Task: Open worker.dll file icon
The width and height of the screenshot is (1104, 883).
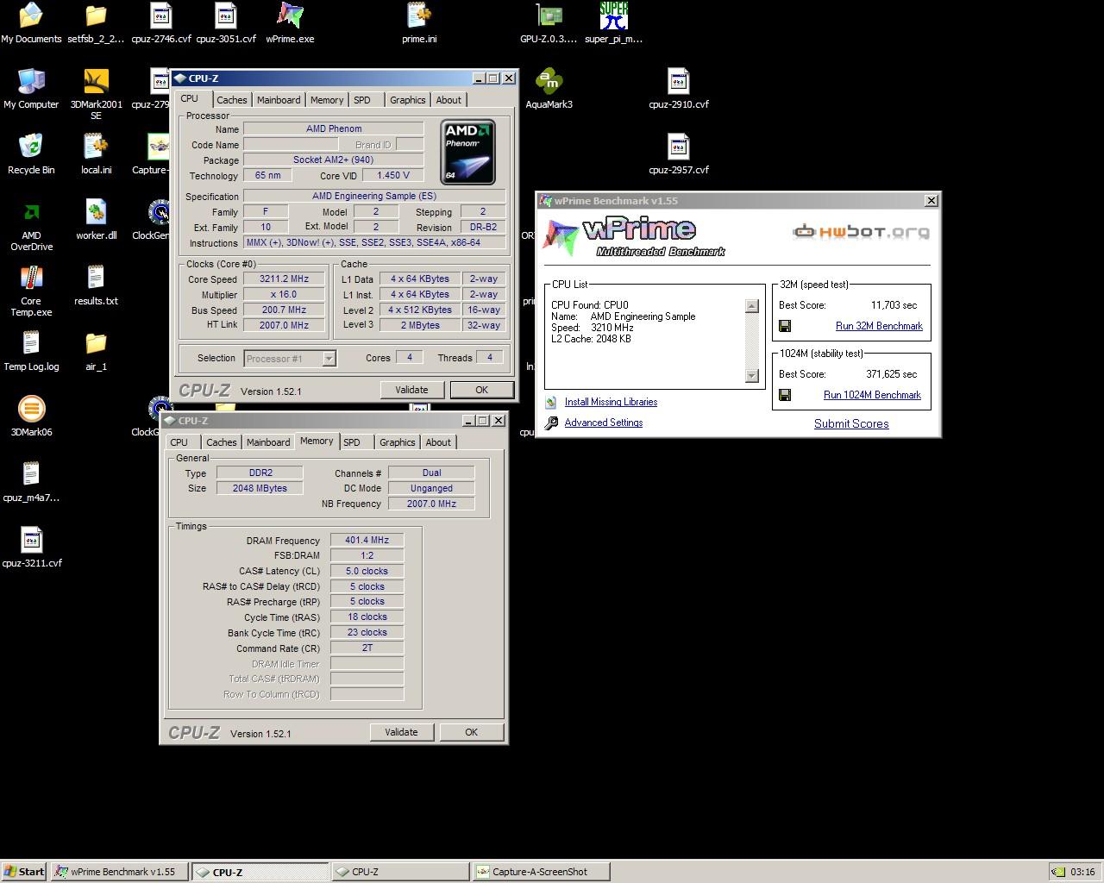Action: [96, 220]
